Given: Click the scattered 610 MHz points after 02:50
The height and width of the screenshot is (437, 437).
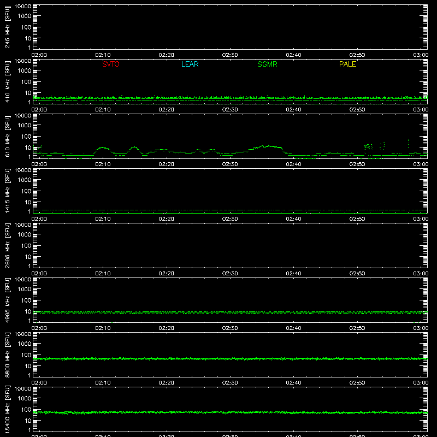Looking at the screenshot, I should pyautogui.click(x=368, y=147).
